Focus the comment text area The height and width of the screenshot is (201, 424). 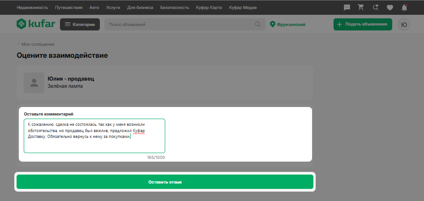tap(94, 136)
